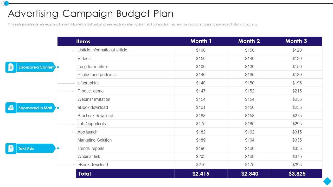Screen dimensions: 333x187
Task: Click the Text Ads document icon
Action: [11, 149]
